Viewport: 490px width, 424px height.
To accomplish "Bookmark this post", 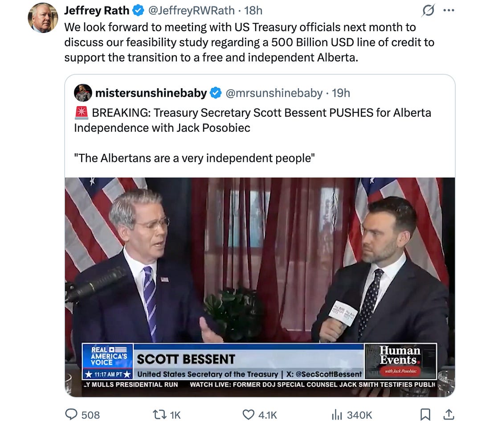I will coord(425,415).
